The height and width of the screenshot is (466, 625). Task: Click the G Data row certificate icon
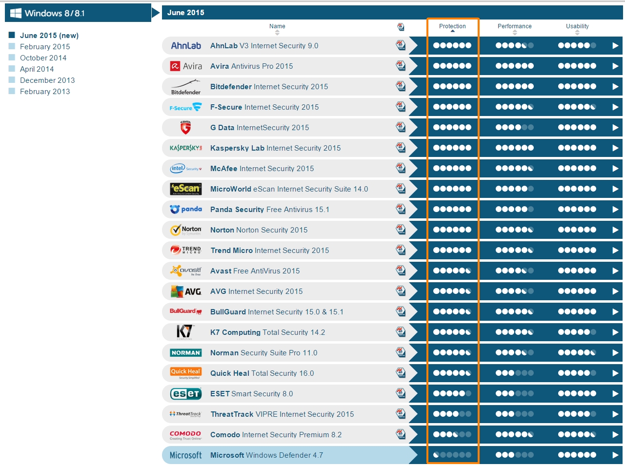(x=401, y=127)
